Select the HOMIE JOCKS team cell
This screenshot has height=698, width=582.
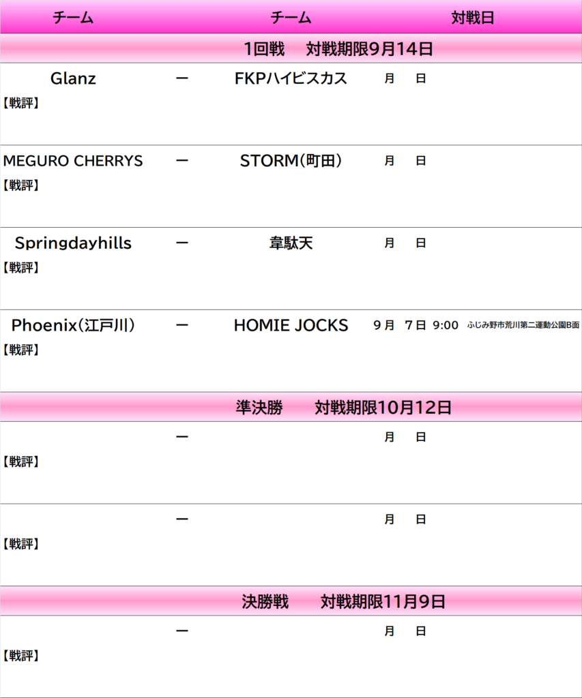(x=291, y=325)
